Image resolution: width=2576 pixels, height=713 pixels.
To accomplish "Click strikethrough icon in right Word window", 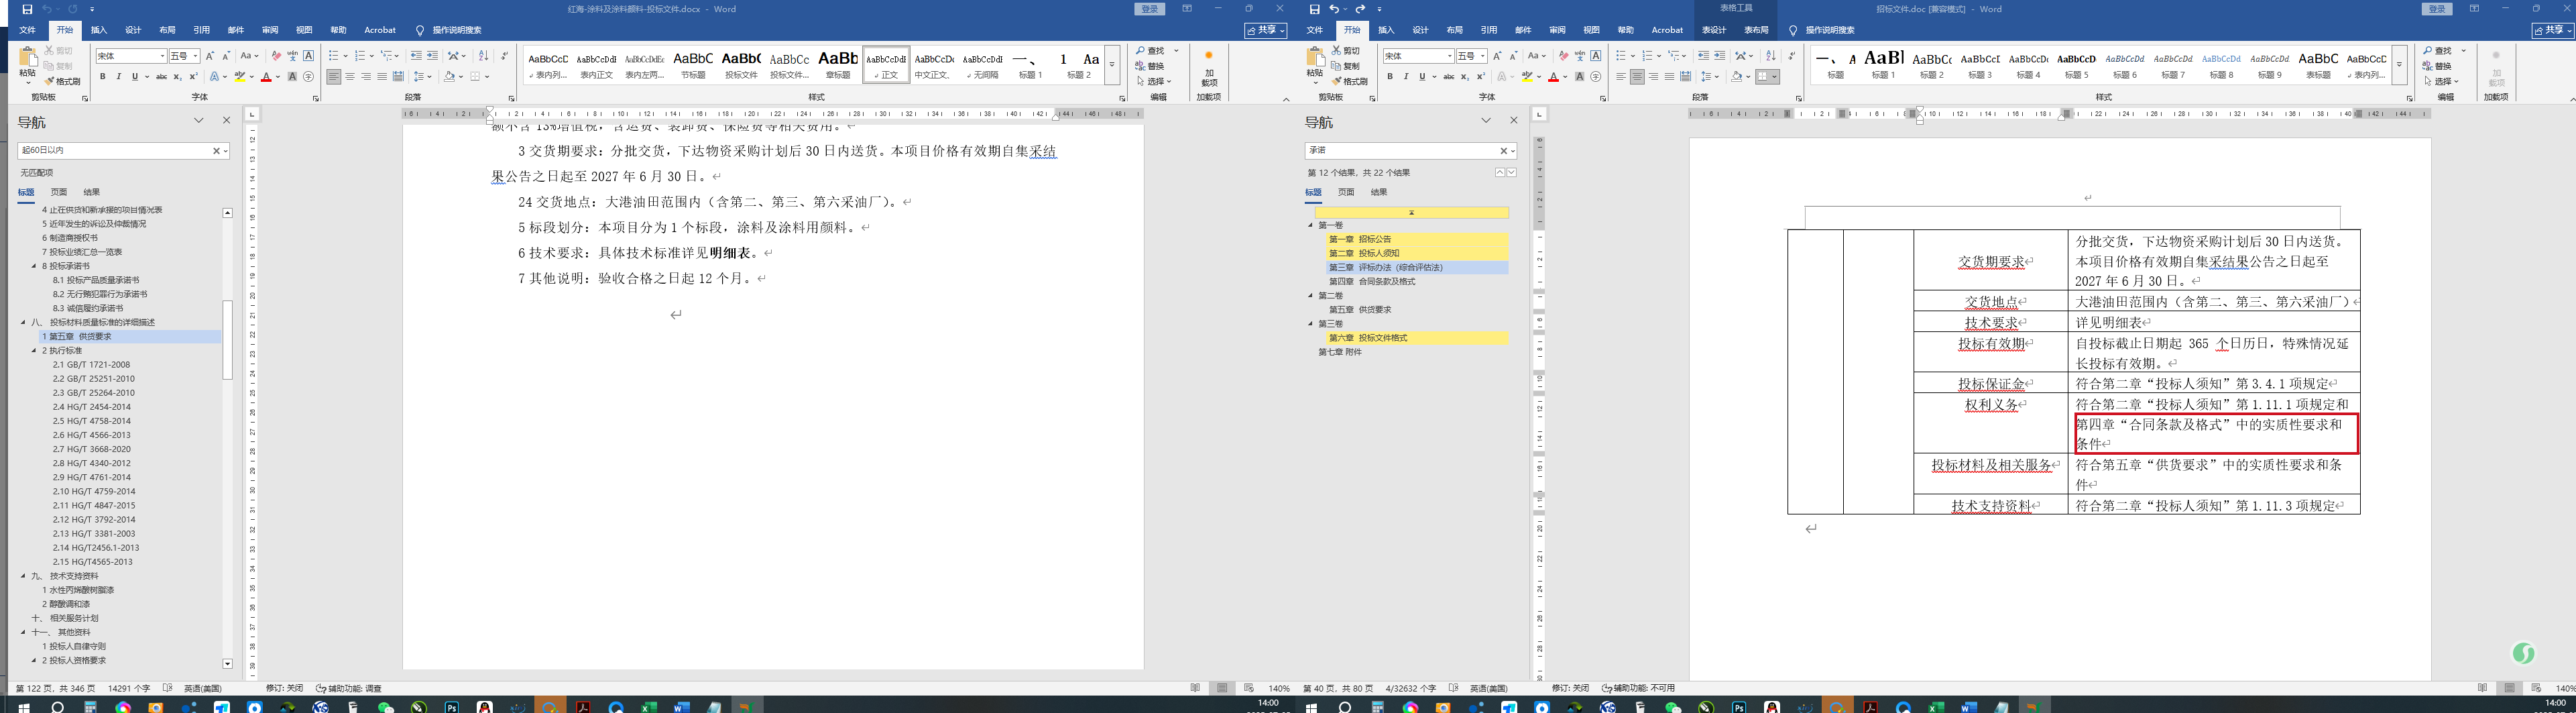I will click(x=1448, y=77).
